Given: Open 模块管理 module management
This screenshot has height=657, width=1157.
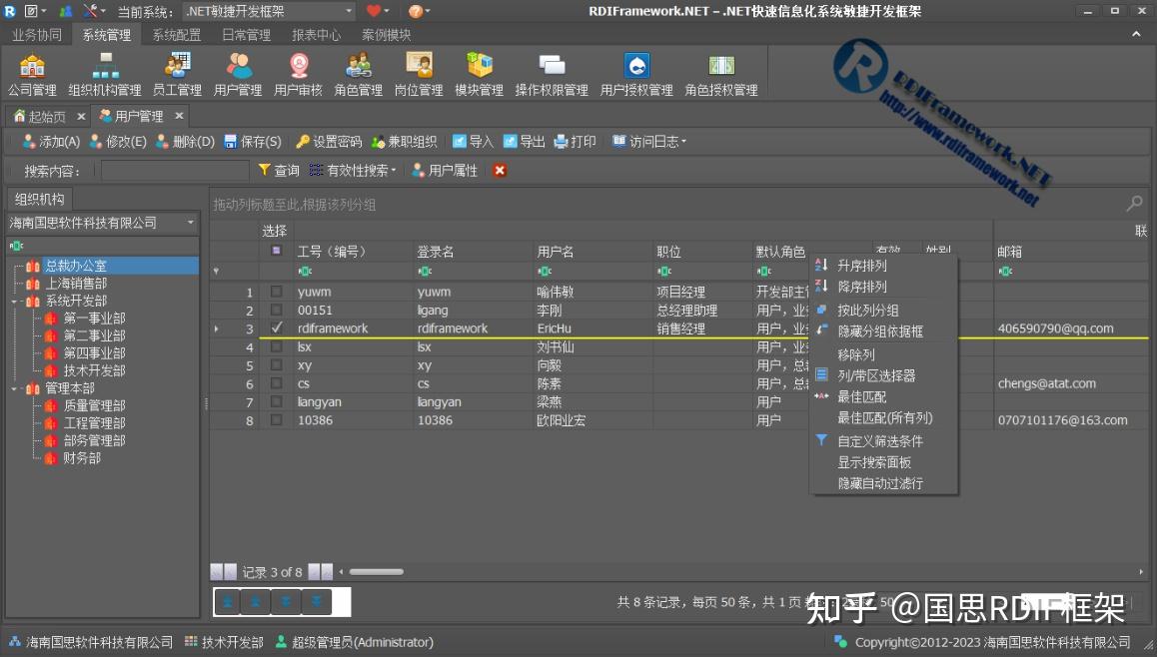Looking at the screenshot, I should [479, 72].
